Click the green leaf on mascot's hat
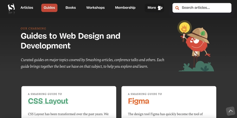 (203, 33)
